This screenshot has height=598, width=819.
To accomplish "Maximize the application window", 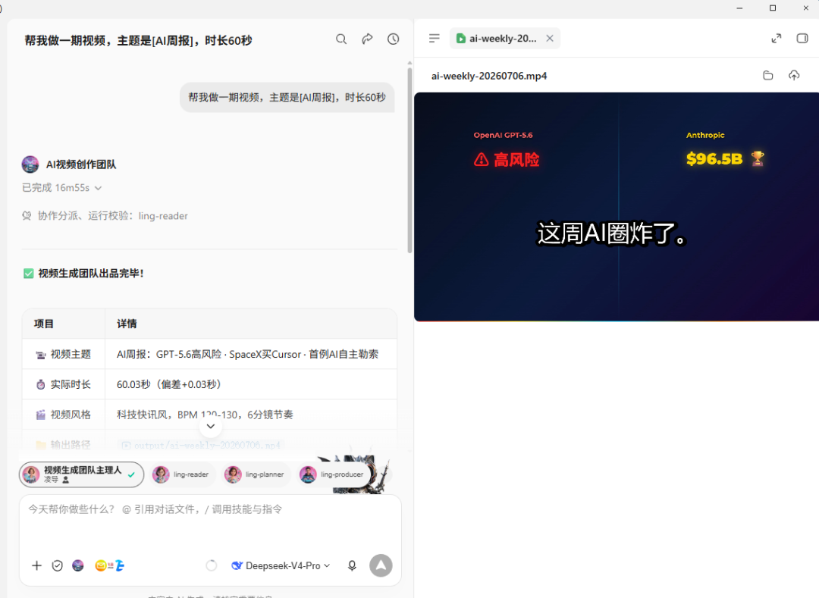I will pos(773,8).
